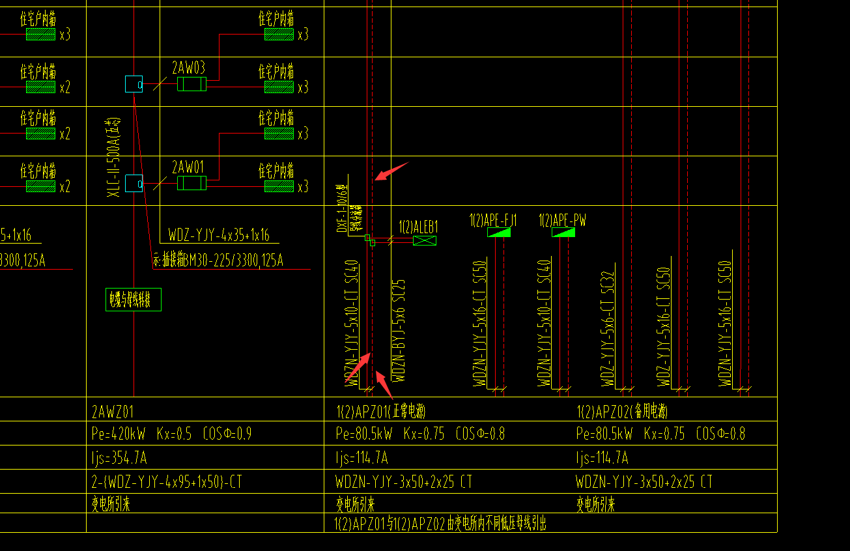
Task: Select the 2AW01 breaker box symbol
Action: point(191,183)
